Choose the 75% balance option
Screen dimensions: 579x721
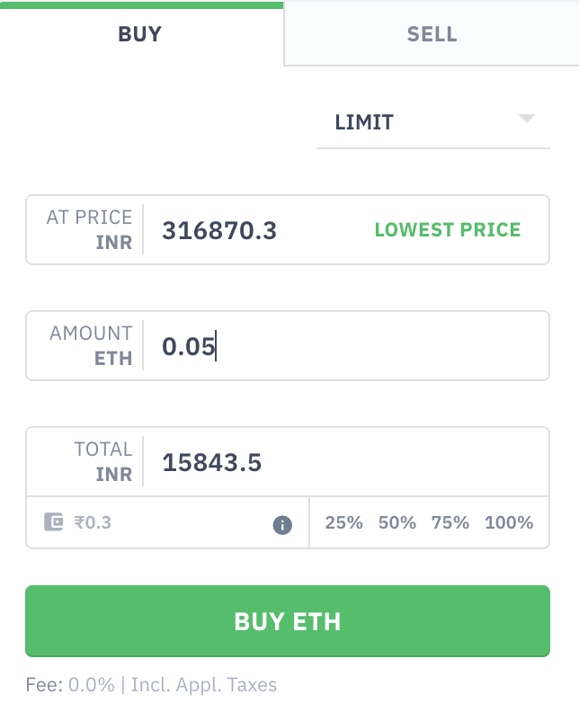tap(450, 522)
